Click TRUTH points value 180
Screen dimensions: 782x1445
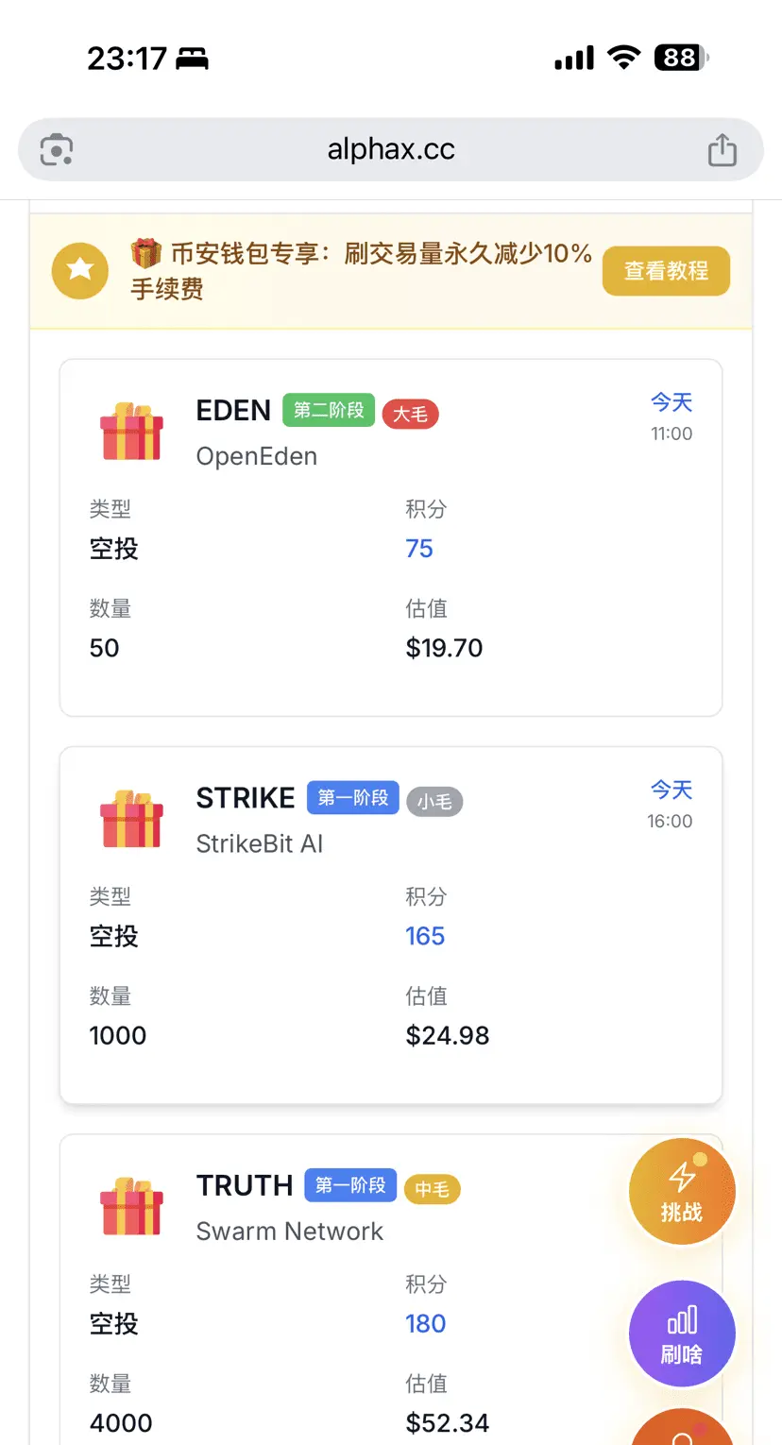pyautogui.click(x=425, y=1323)
